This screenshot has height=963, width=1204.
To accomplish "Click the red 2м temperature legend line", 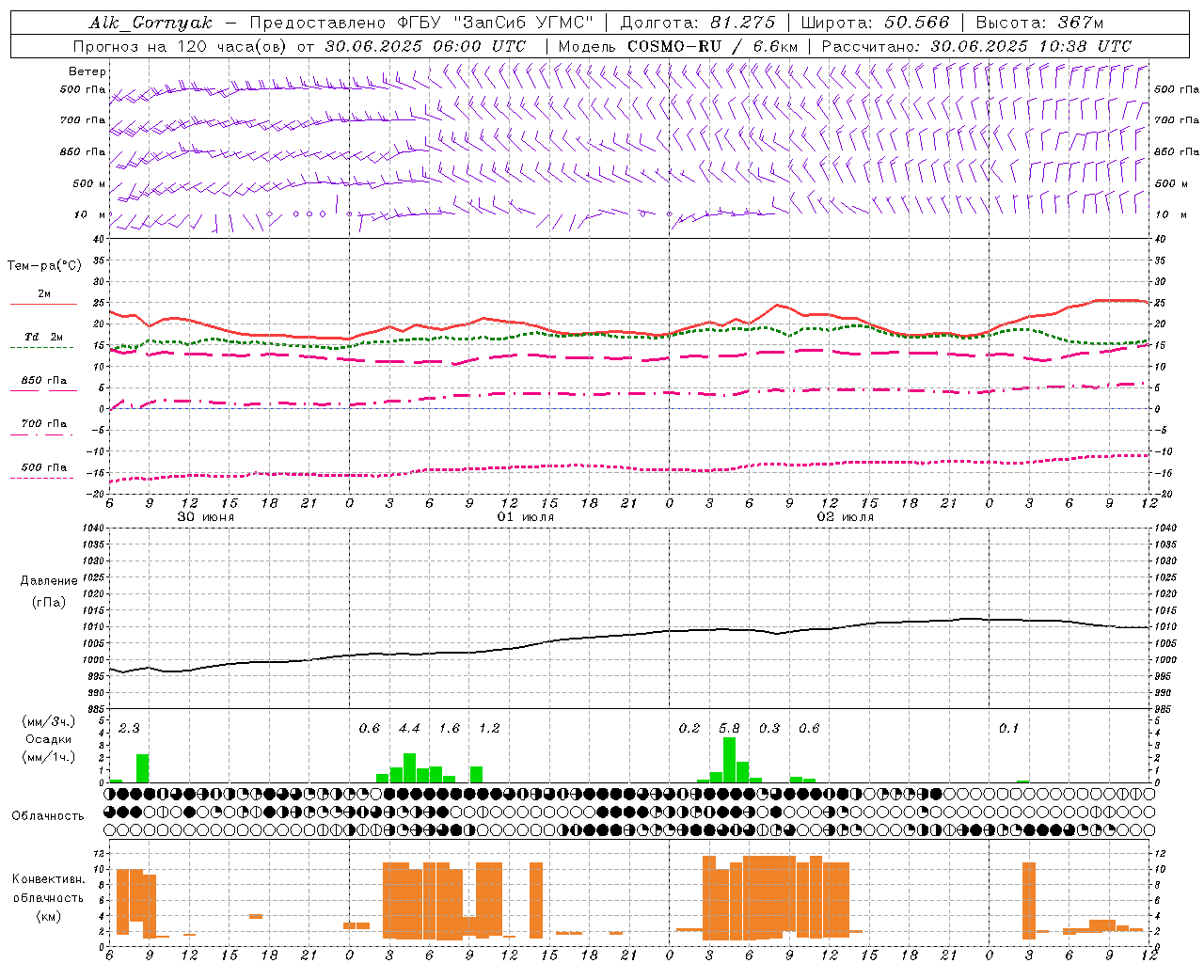I will pos(43,304).
